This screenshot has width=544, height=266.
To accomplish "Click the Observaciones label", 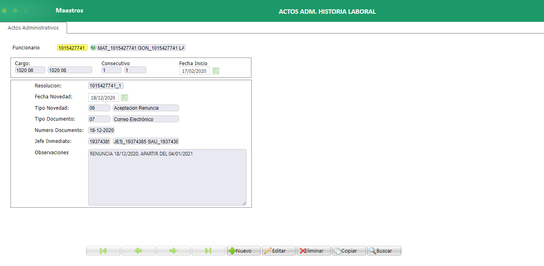I will coord(52,153).
